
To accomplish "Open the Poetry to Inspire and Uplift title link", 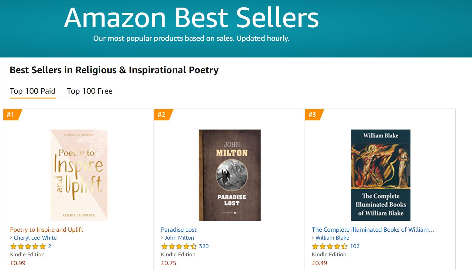I will click(47, 230).
